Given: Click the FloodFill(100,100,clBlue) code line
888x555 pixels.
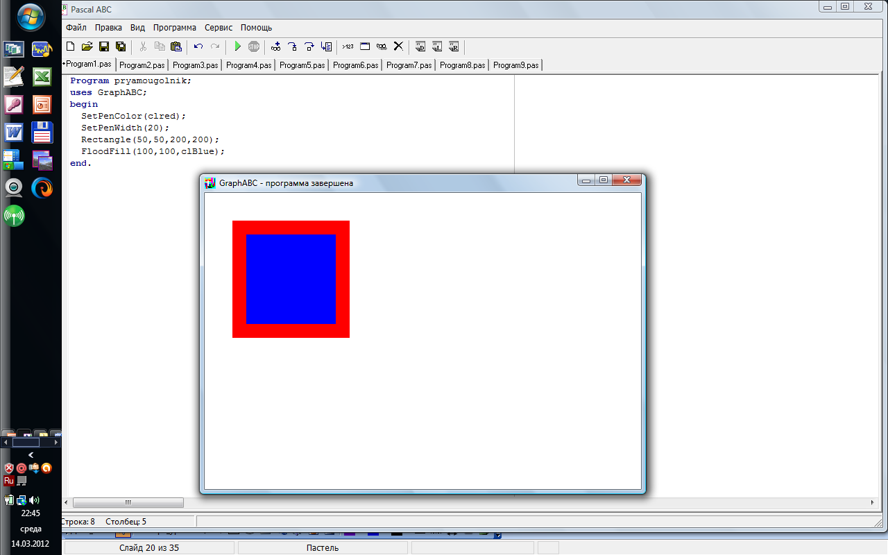Looking at the screenshot, I should click(153, 151).
